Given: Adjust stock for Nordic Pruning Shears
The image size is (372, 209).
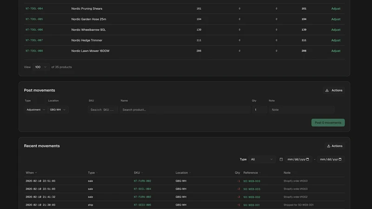Looking at the screenshot, I should point(336,8).
